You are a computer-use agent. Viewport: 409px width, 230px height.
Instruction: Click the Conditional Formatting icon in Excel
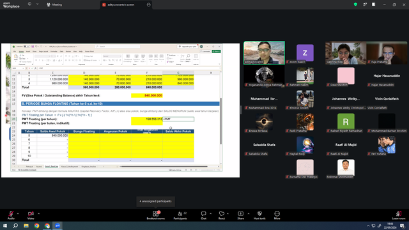coord(128,58)
